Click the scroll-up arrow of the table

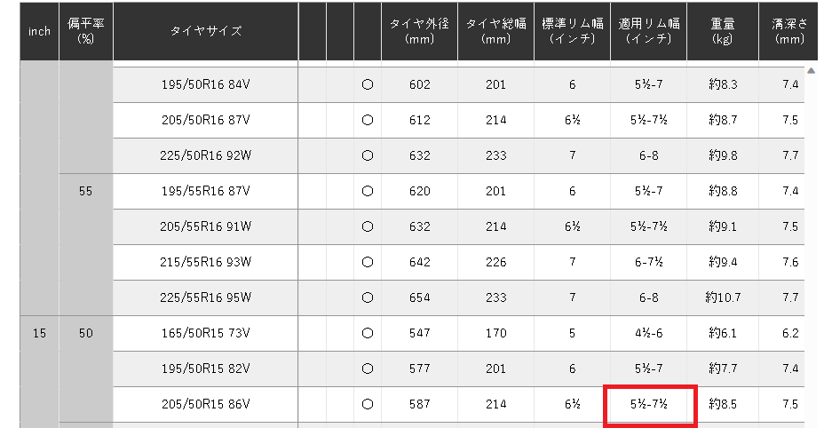(x=811, y=71)
